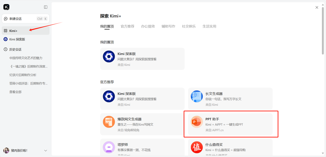Click the 探索 Kimi+ heading
Image resolution: width=326 pixels, height=157 pixels.
click(111, 16)
